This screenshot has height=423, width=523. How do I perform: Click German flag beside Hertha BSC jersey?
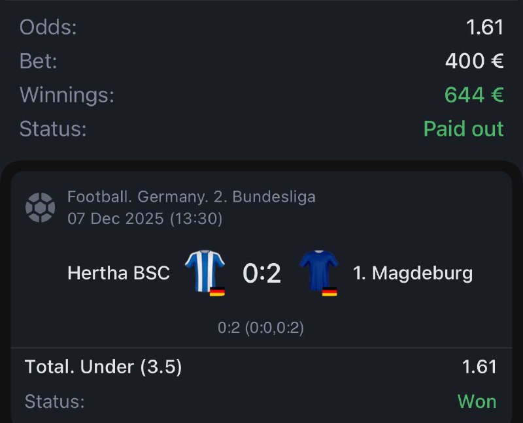[x=217, y=291]
